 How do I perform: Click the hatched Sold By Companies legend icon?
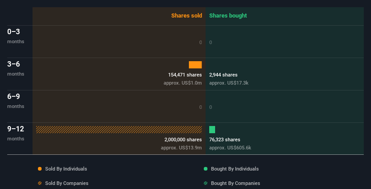(x=40, y=183)
